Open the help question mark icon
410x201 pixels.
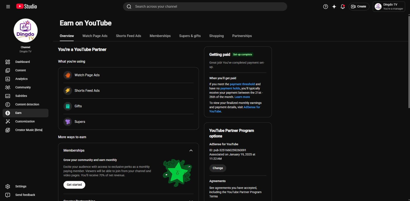tap(325, 7)
